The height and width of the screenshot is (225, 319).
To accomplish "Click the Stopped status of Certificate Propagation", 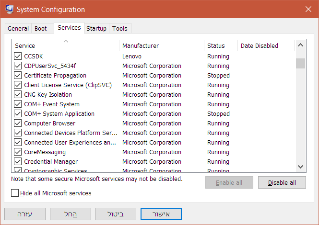I will 218,75.
